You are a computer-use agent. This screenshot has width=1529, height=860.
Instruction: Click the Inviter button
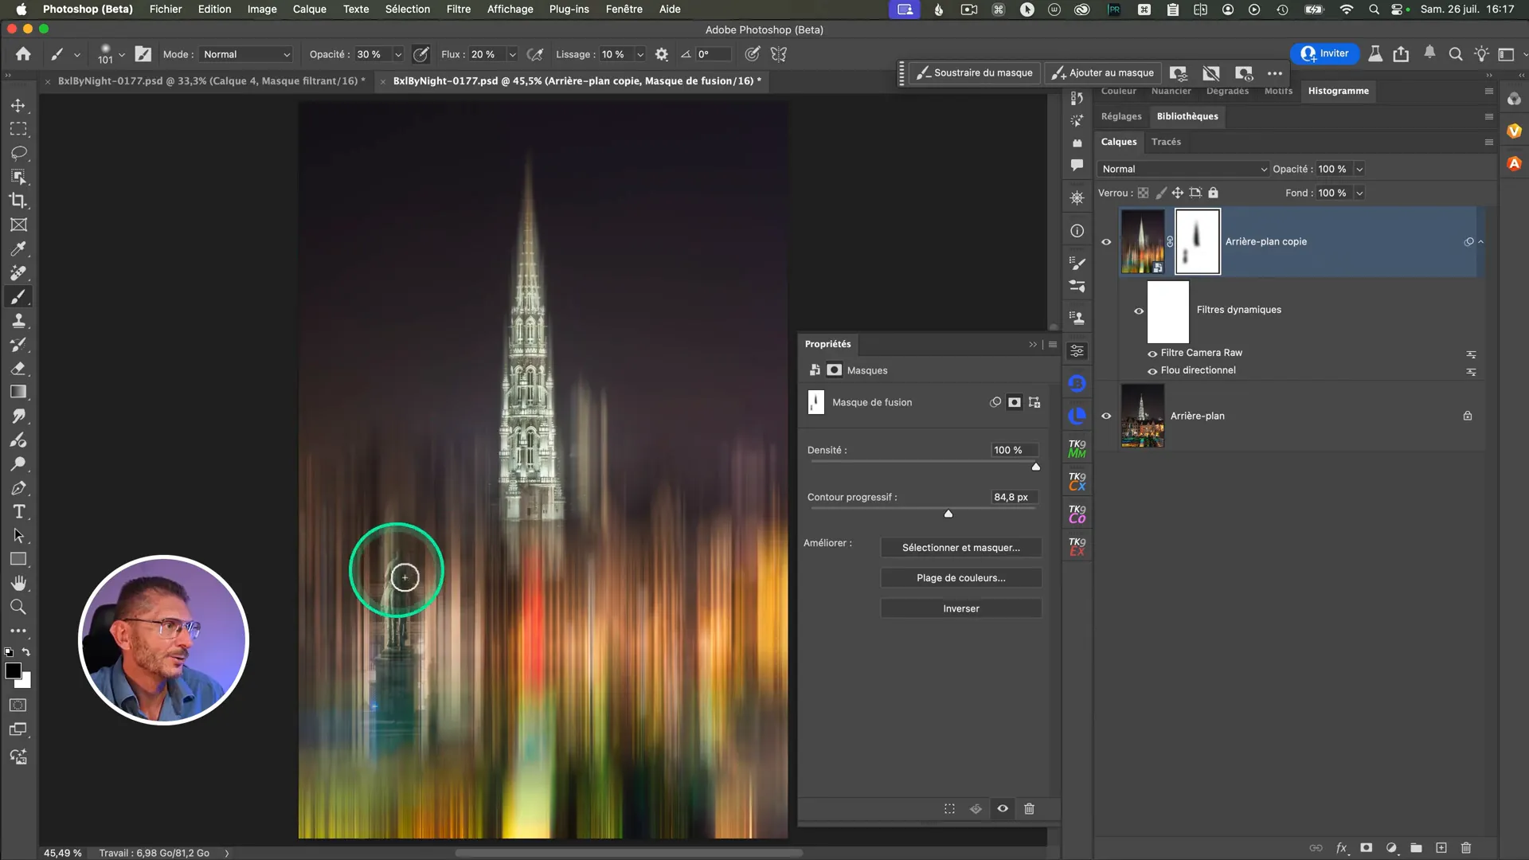click(x=1324, y=53)
